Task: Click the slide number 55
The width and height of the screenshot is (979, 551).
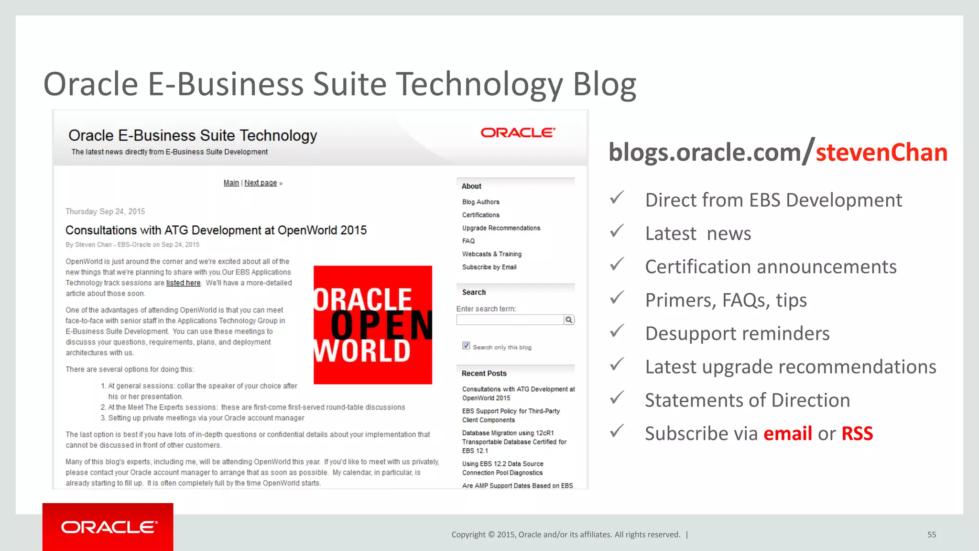Action: [932, 535]
